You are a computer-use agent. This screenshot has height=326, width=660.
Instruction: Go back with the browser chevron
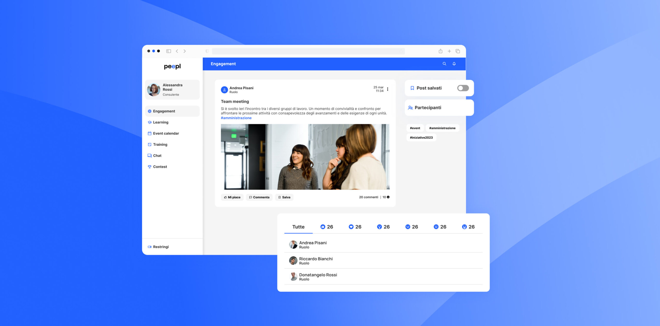(177, 51)
